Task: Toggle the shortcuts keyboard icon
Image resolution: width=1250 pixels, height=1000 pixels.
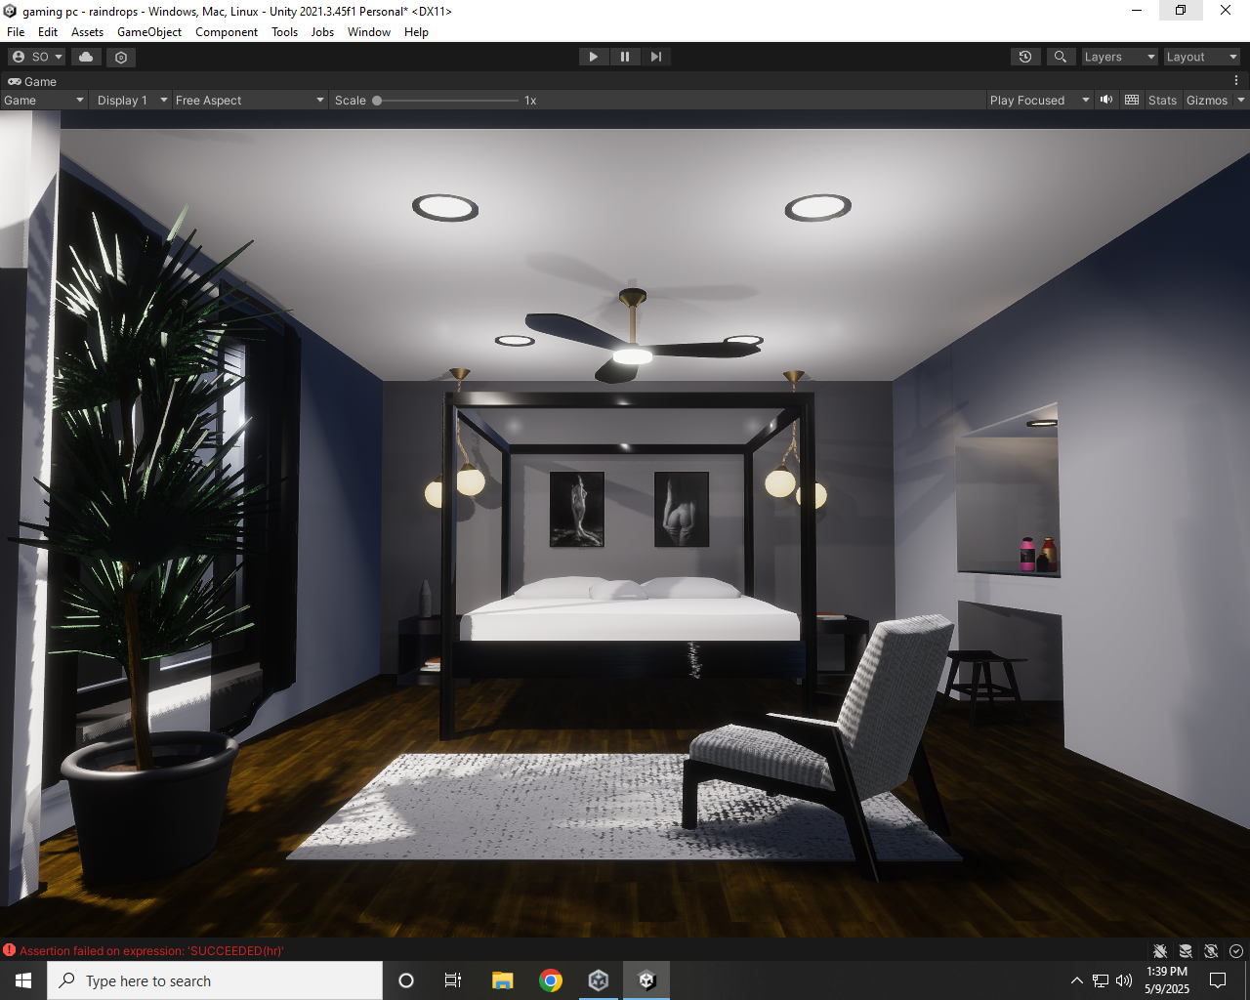Action: 1132,100
